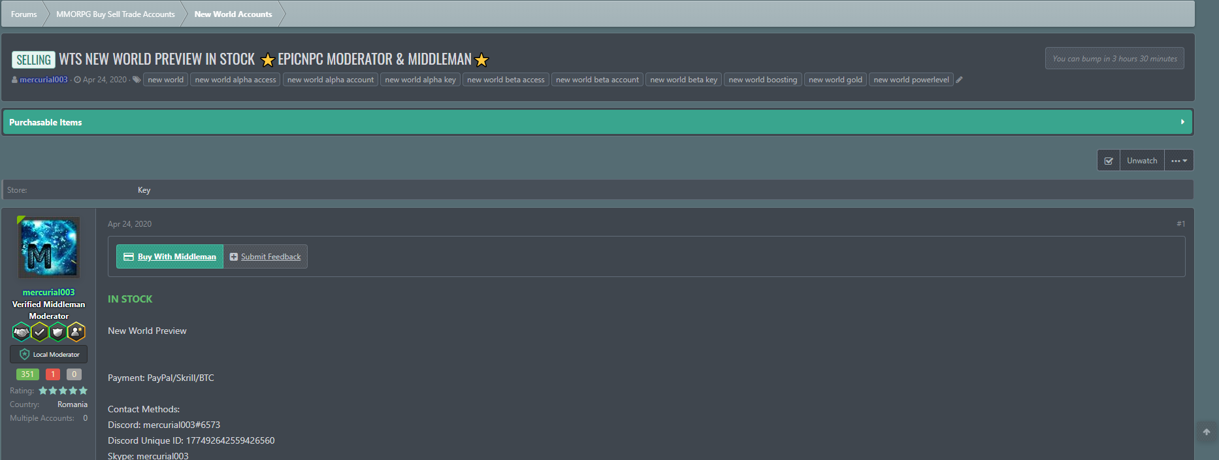Click the thread start date in header
Viewport: 1219px width, 460px height.
[x=105, y=80]
